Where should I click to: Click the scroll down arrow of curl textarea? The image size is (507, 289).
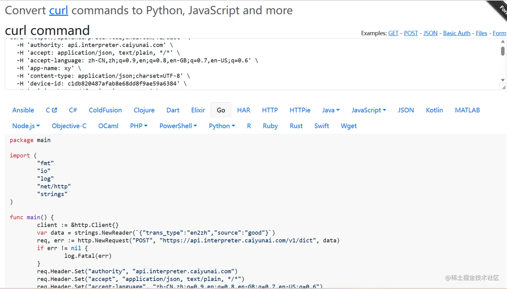tap(503, 80)
